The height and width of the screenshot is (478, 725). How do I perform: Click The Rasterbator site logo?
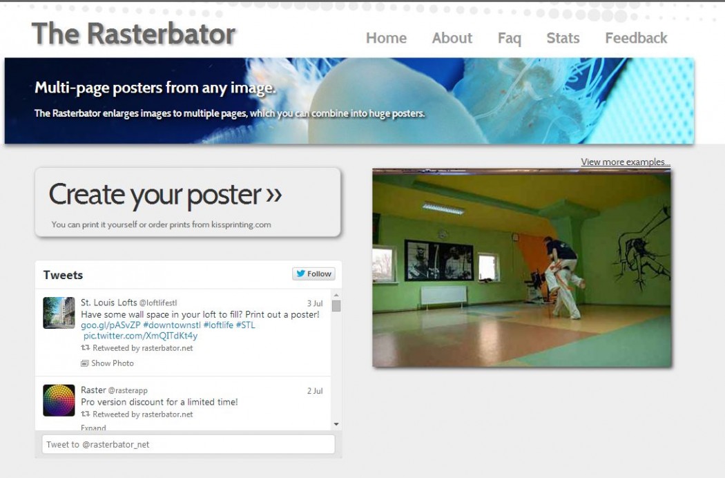tap(133, 33)
